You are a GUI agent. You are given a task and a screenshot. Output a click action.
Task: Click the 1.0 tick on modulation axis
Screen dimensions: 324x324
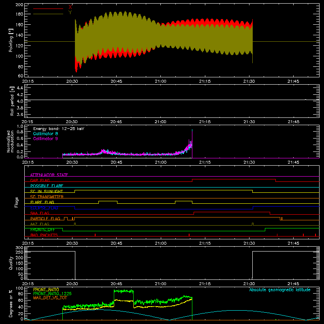pos(20,126)
